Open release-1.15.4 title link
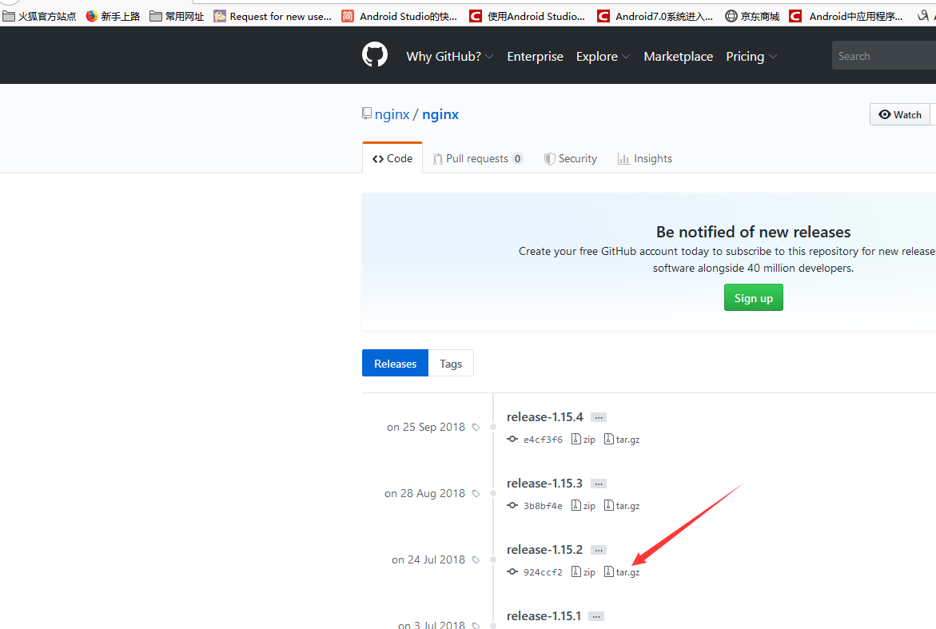Viewport: 936px width, 629px height. (545, 416)
